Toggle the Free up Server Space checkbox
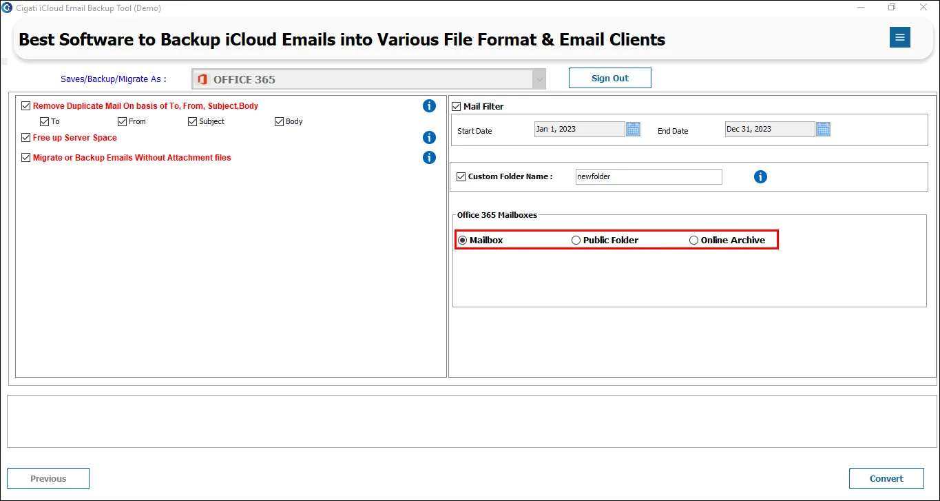Screen dimensions: 940x501 26,137
